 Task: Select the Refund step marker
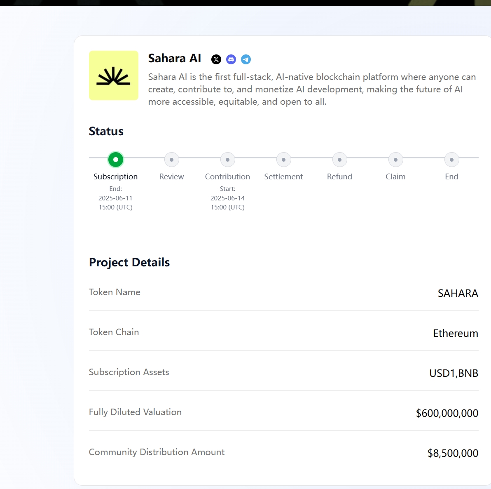pos(339,160)
